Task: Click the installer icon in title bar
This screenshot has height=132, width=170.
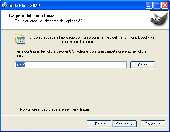Action: [4, 5]
